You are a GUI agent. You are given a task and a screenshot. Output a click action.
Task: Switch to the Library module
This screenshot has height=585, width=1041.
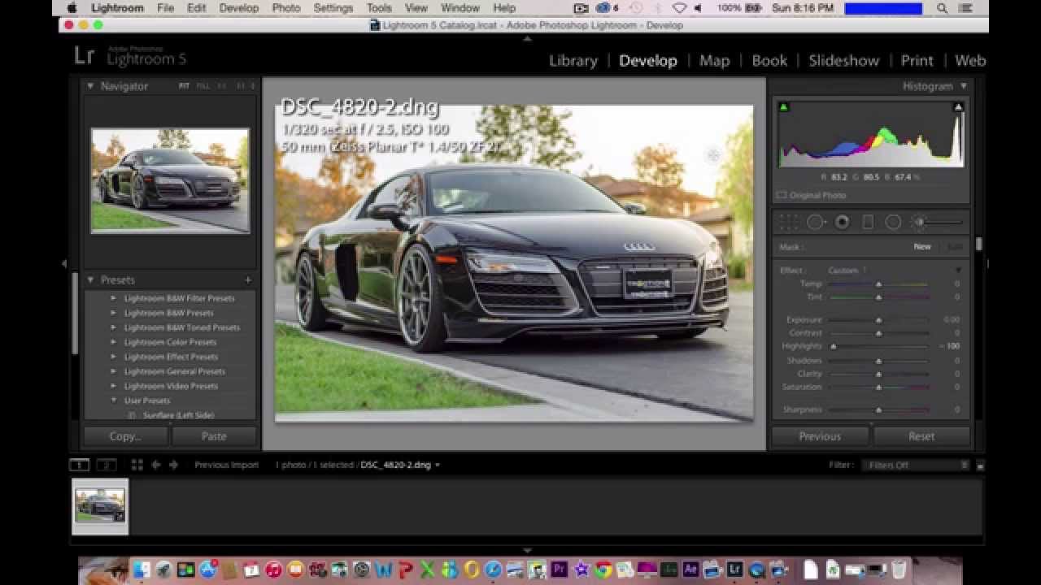573,60
